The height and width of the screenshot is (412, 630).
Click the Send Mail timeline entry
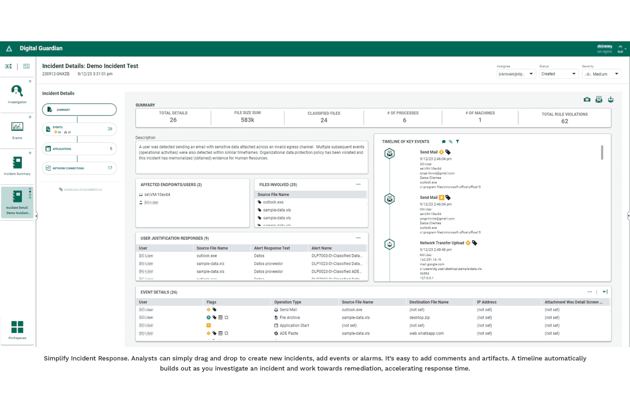429,152
